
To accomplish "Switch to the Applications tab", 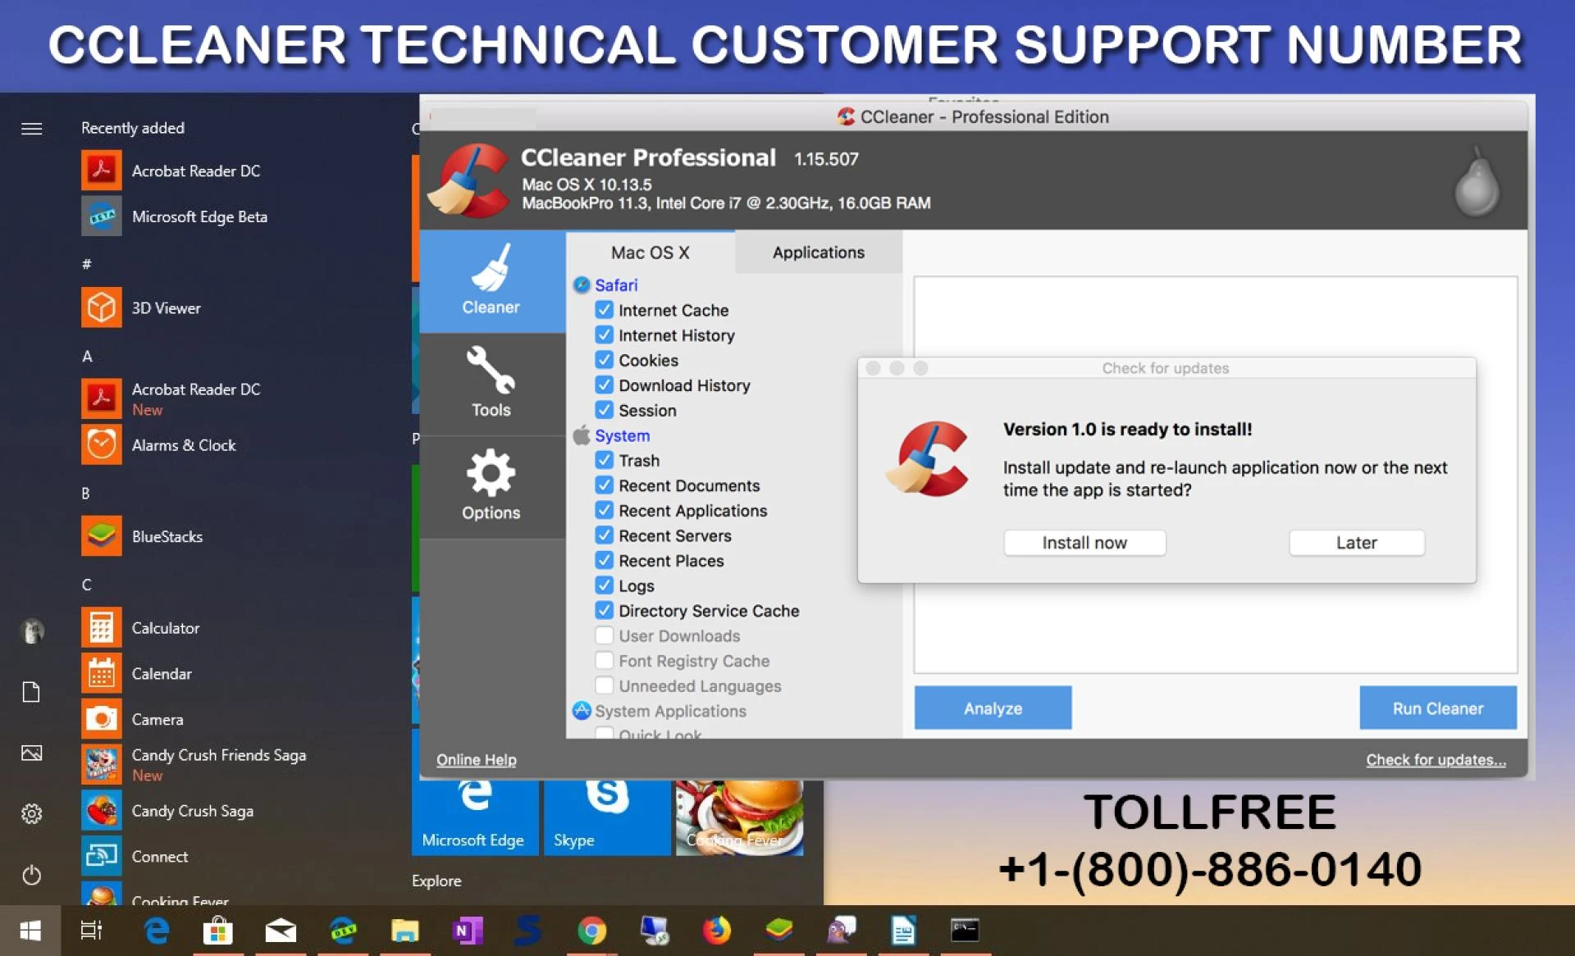I will [818, 253].
